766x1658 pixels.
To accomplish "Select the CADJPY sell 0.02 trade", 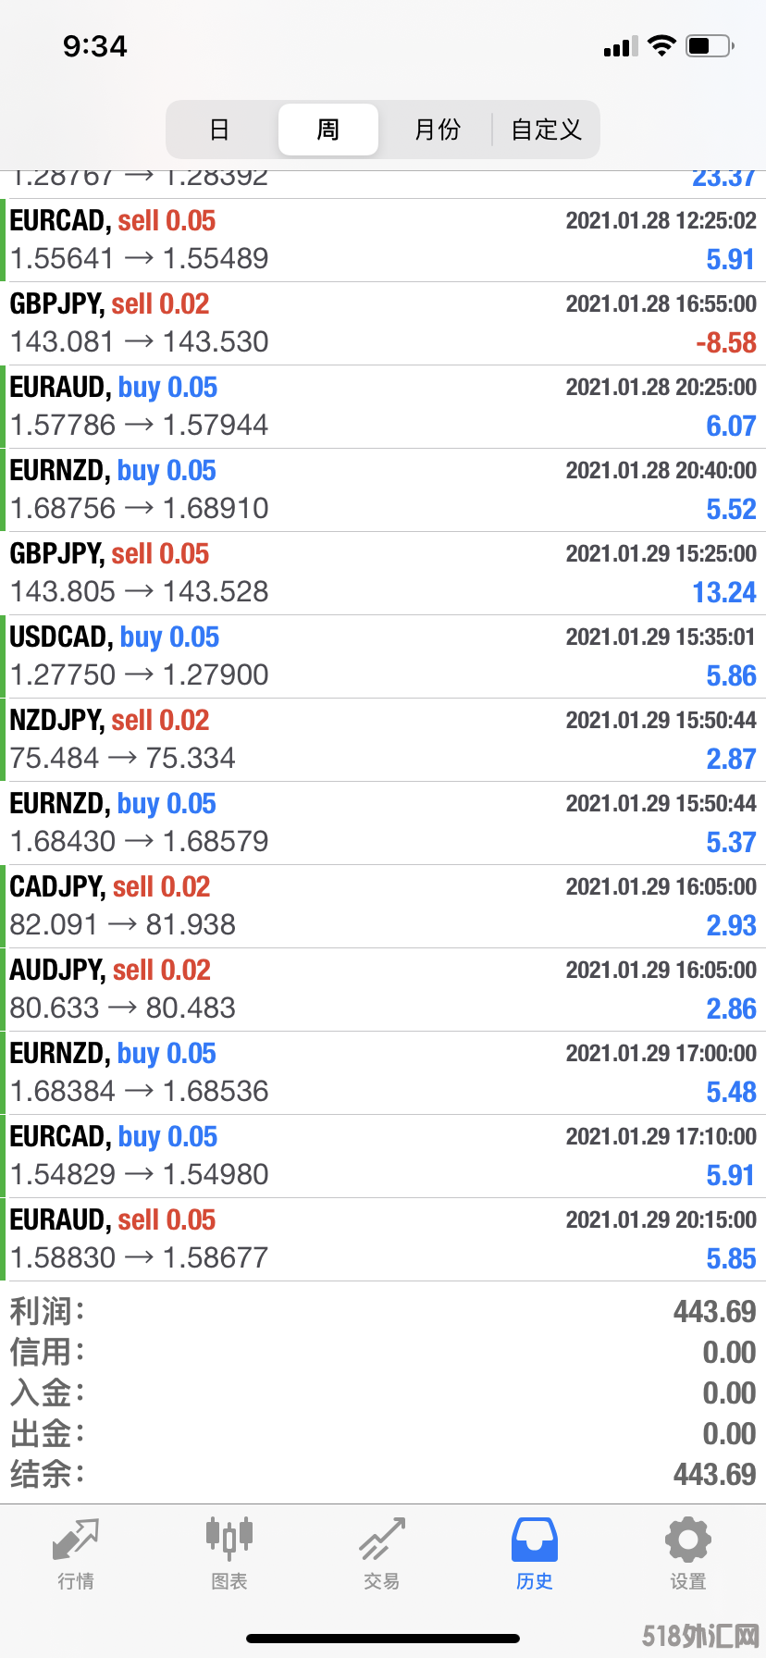I will (383, 907).
